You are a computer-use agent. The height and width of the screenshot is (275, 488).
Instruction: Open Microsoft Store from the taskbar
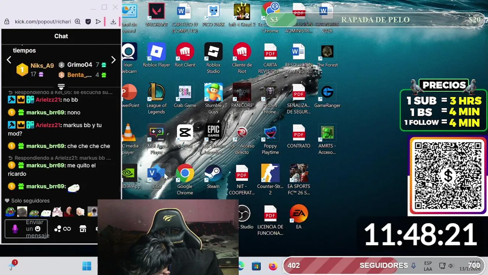[x=256, y=266]
